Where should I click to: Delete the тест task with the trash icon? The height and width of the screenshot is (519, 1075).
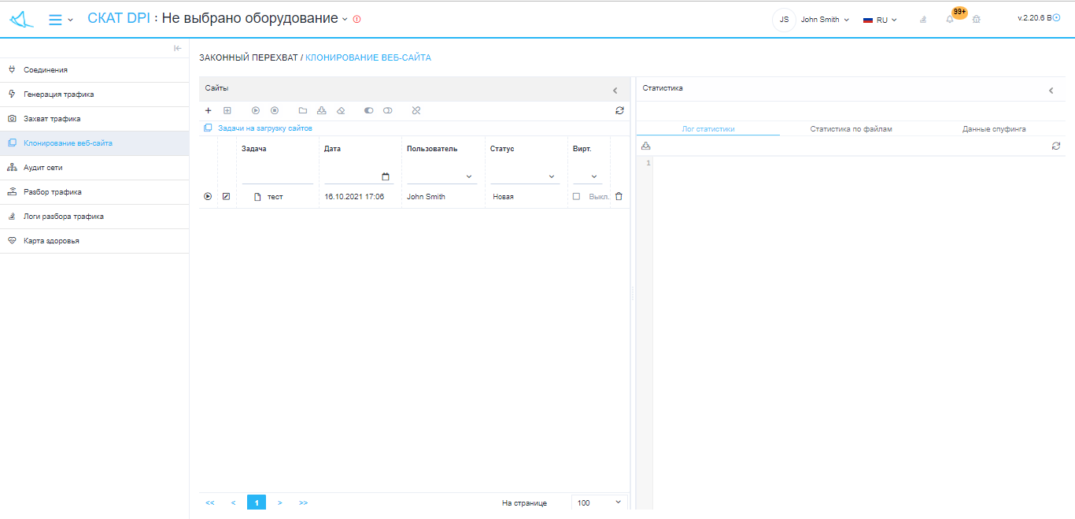tap(619, 196)
